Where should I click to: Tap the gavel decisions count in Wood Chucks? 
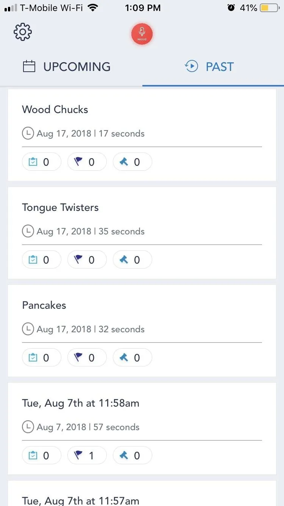[x=133, y=162]
